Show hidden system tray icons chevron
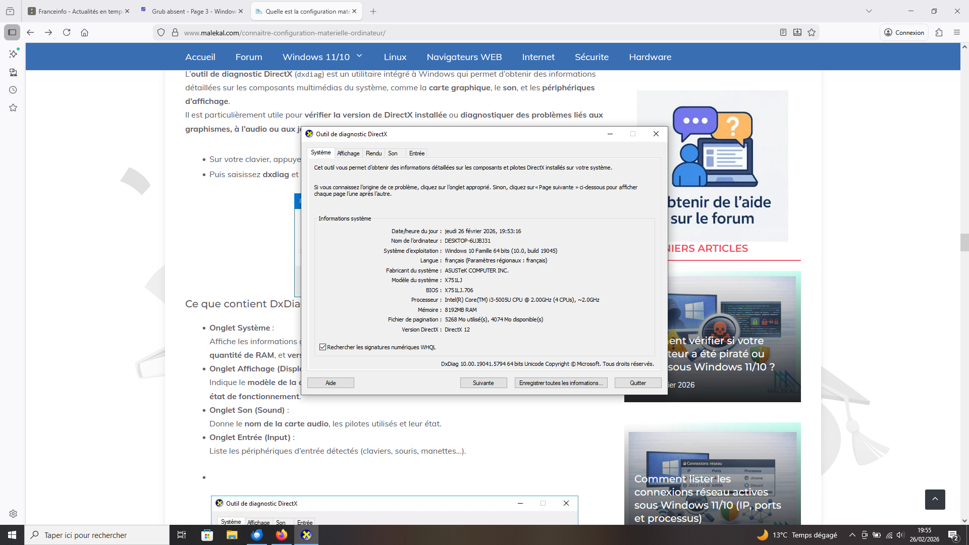This screenshot has height=545, width=969. 852,535
